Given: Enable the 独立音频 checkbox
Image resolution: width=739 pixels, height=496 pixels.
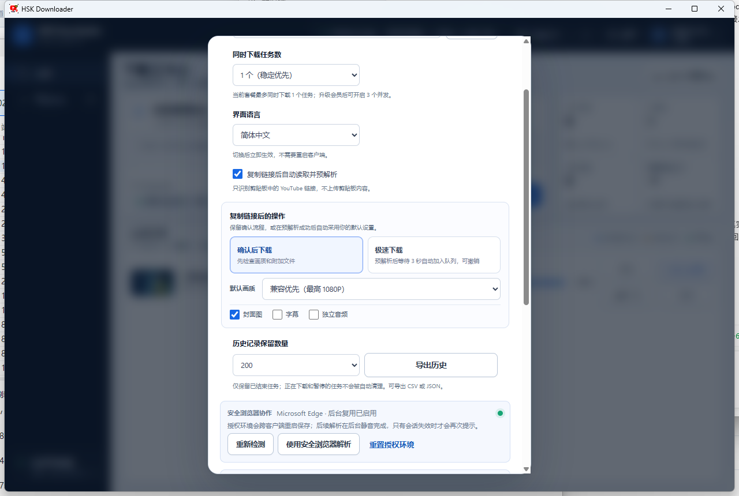Looking at the screenshot, I should (313, 314).
